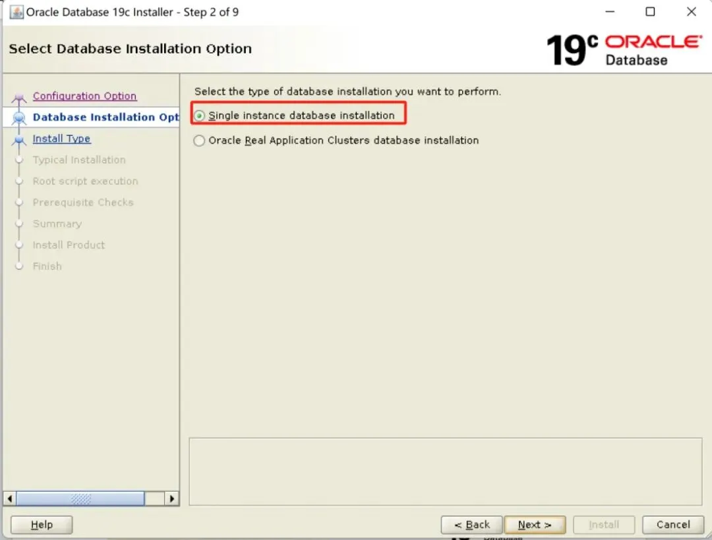Click the Configuration Option step marker icon
The width and height of the screenshot is (712, 540).
(18, 97)
